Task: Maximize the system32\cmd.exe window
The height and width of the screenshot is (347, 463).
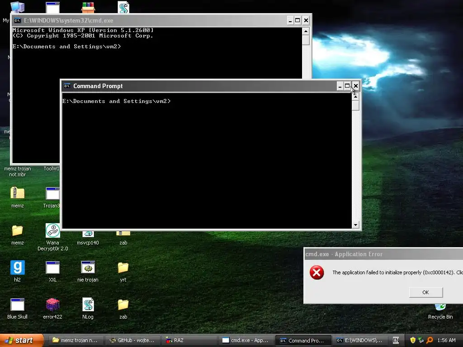Action: click(298, 20)
